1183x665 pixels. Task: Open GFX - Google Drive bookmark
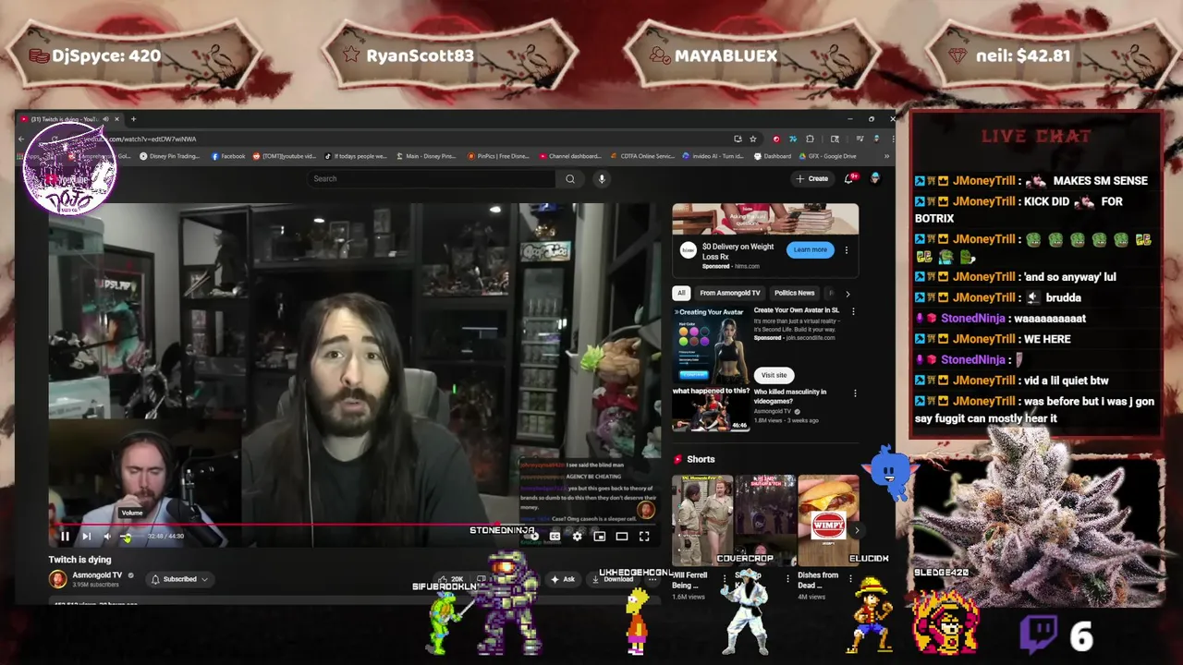point(827,156)
